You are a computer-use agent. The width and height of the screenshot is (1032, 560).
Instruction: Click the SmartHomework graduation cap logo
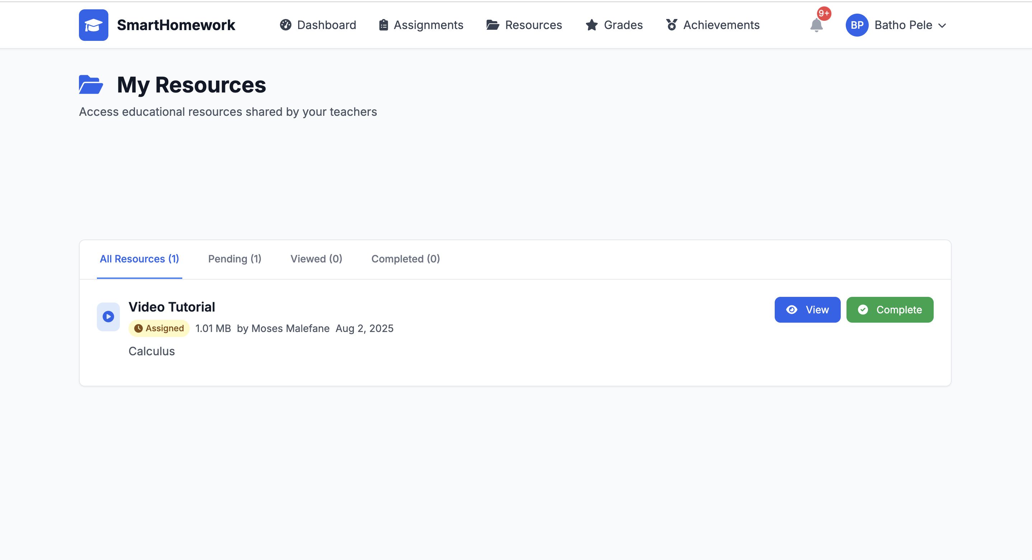pyautogui.click(x=93, y=25)
